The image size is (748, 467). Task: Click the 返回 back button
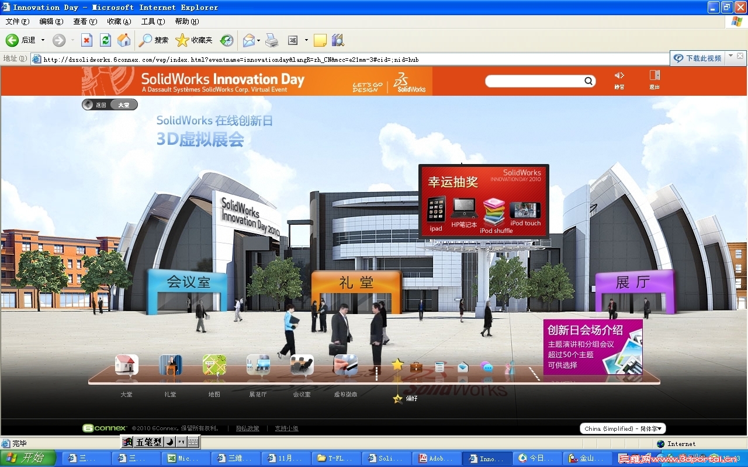[96, 105]
